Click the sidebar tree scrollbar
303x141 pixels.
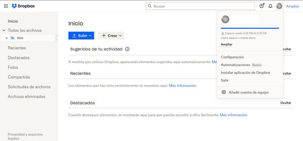click(56, 38)
